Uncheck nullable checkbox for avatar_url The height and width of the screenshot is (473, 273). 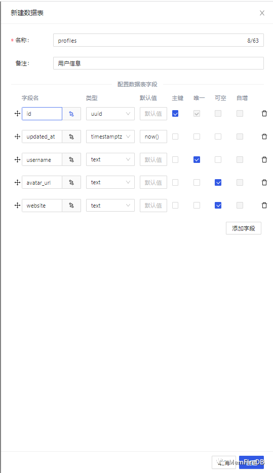(218, 183)
